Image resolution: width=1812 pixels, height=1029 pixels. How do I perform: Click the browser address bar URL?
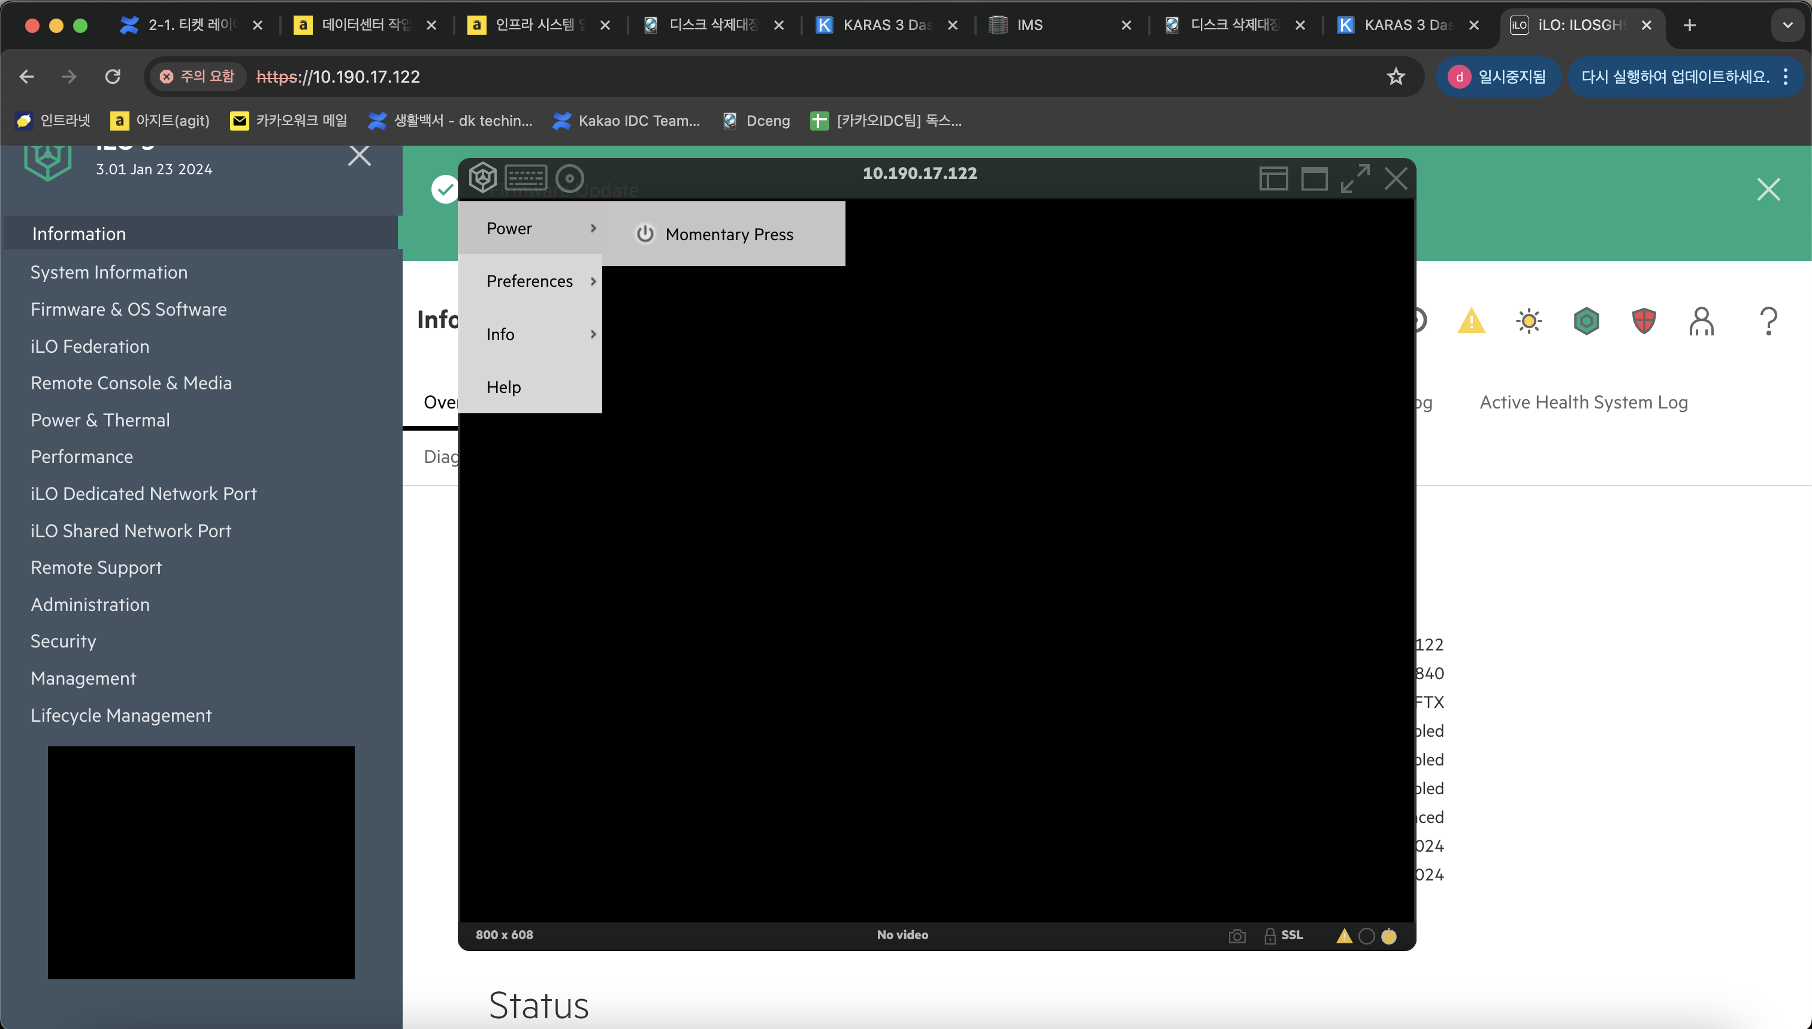[338, 76]
